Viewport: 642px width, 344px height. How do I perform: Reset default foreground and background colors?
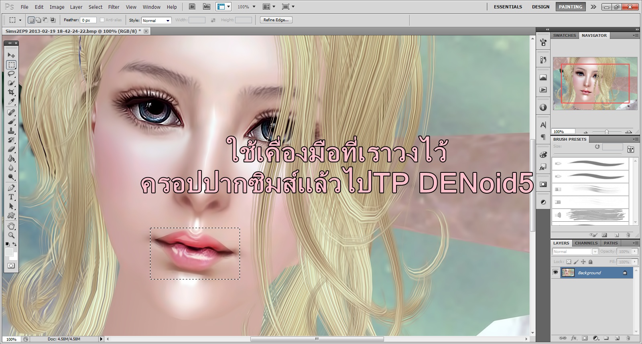pyautogui.click(x=7, y=244)
